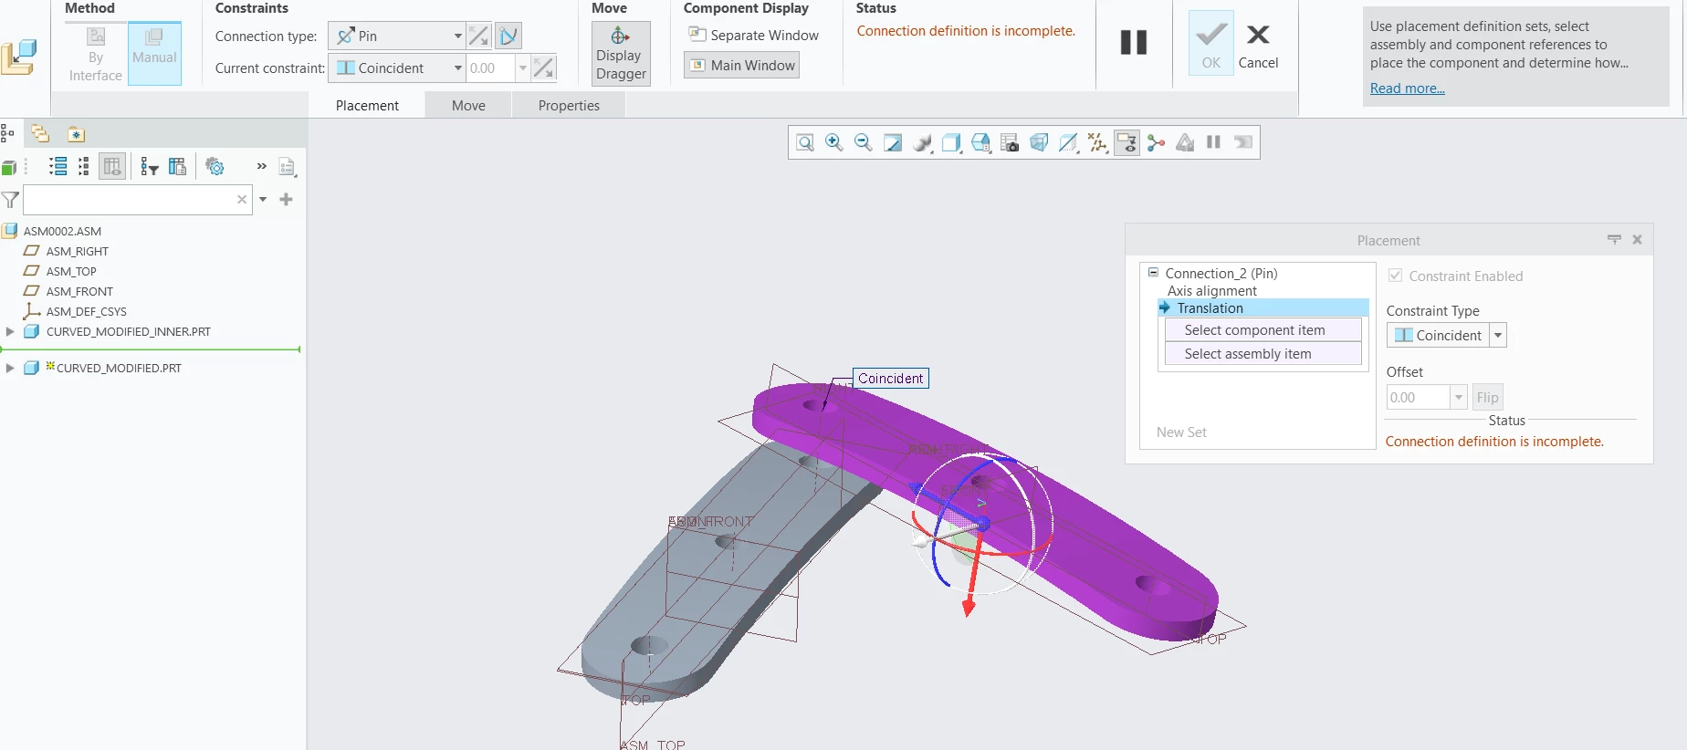Click the Zoom In magnifier icon
This screenshot has width=1687, height=750.
coord(833,142)
